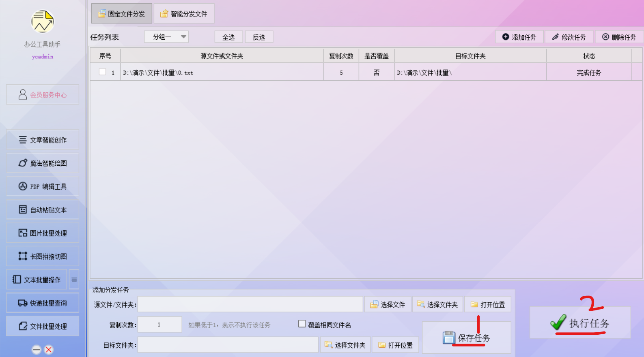Open PDF 编辑工具
Screen dimensions: 644x357
(x=43, y=186)
